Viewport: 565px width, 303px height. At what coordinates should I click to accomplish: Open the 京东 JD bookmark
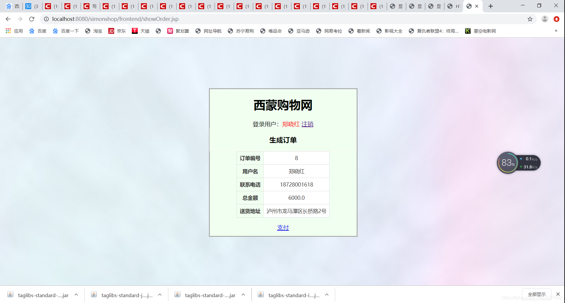pos(117,31)
